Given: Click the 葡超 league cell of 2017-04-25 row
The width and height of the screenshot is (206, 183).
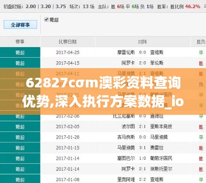Looking at the screenshot, I should [20, 53].
